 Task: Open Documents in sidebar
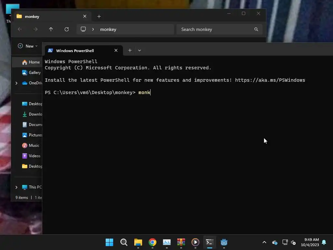32,125
